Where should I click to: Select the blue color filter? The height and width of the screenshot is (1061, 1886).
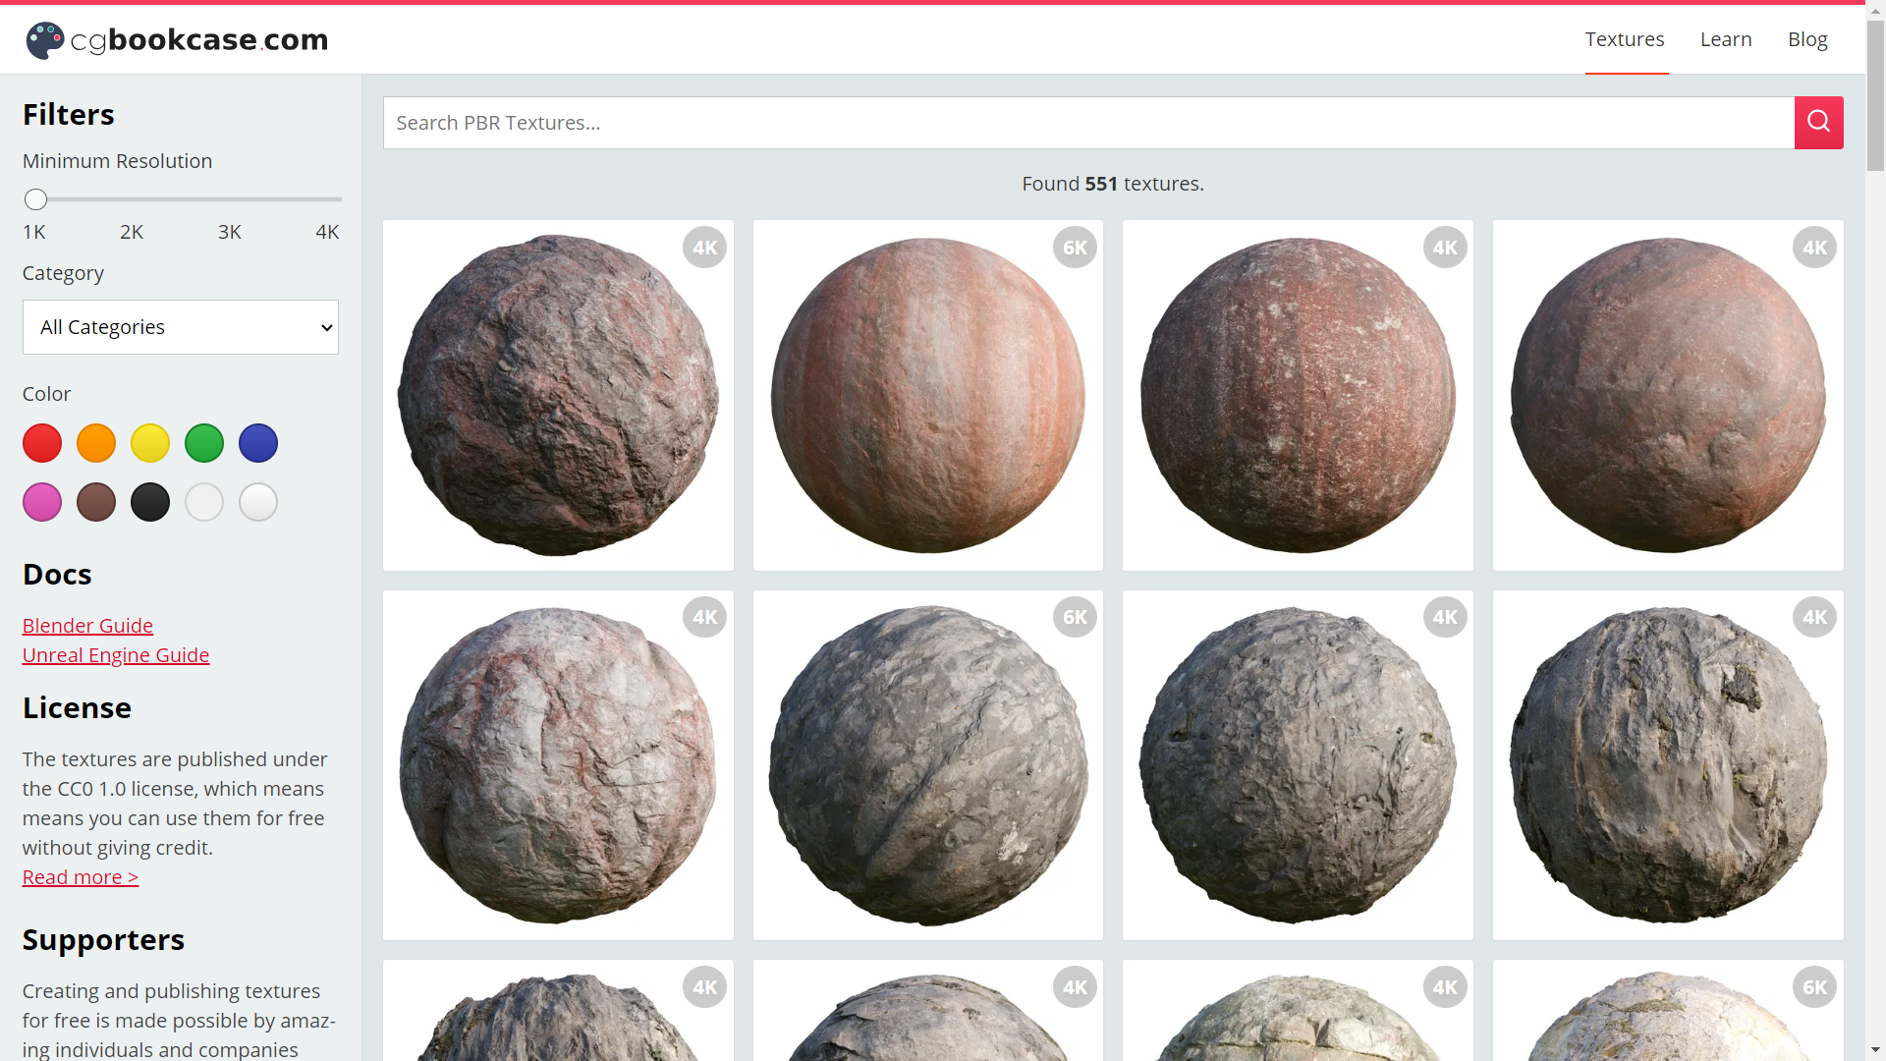tap(258, 443)
